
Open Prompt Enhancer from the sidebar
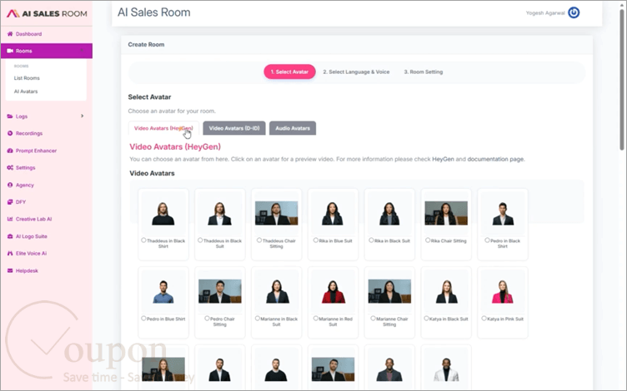[x=36, y=151]
